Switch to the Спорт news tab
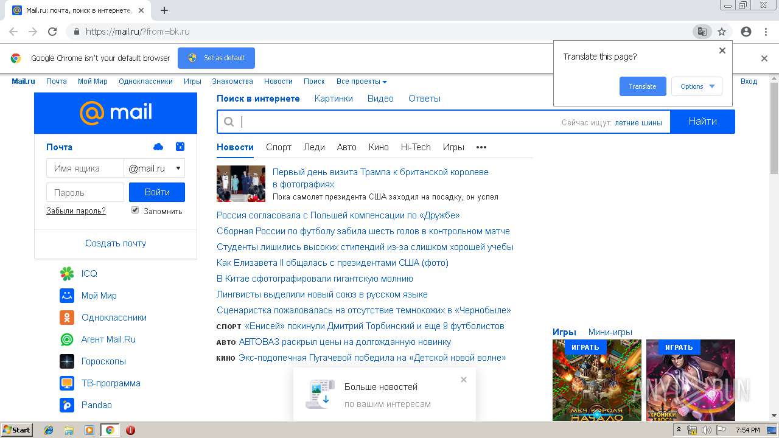This screenshot has width=779, height=438. (x=279, y=147)
